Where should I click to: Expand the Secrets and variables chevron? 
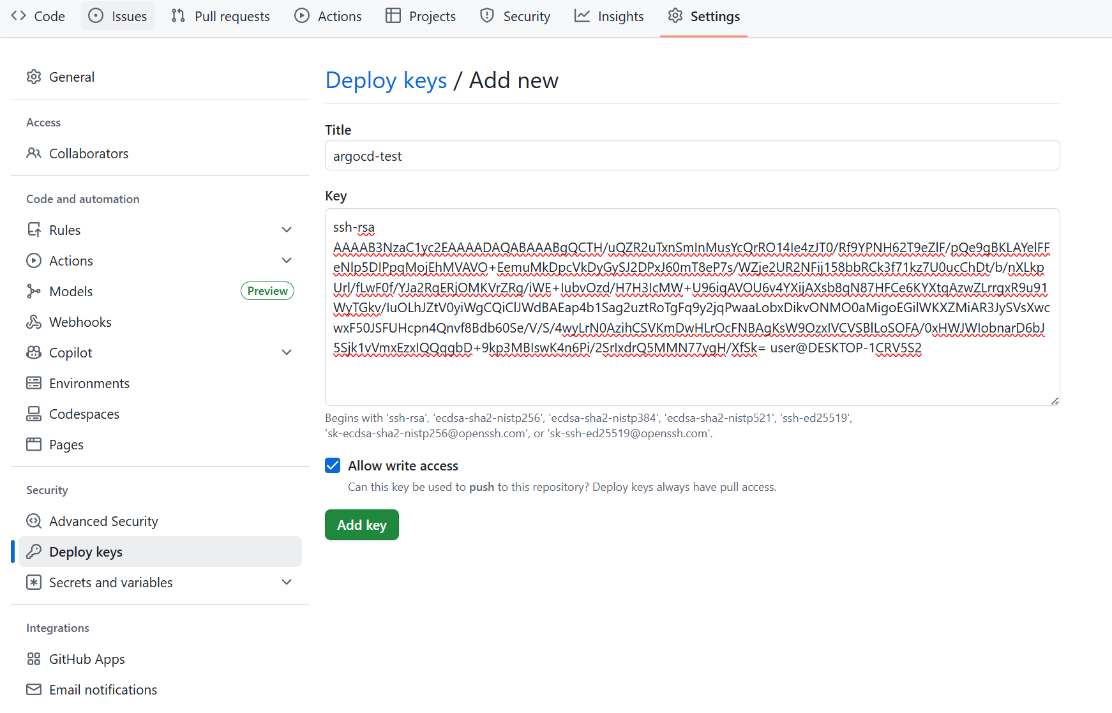(x=287, y=583)
